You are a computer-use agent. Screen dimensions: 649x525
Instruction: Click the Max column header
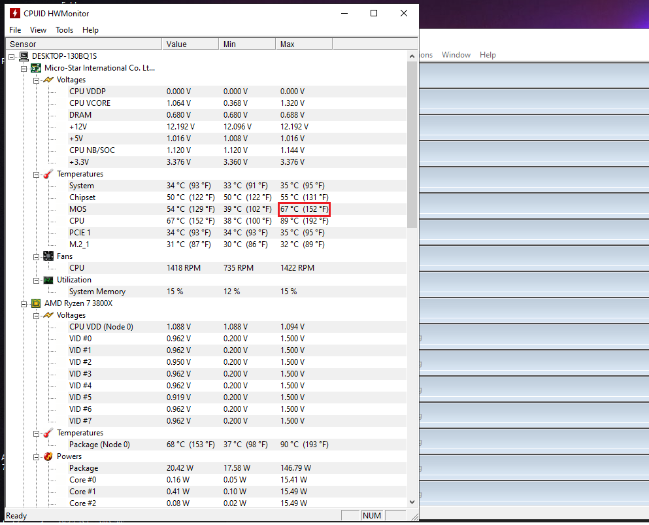click(304, 44)
